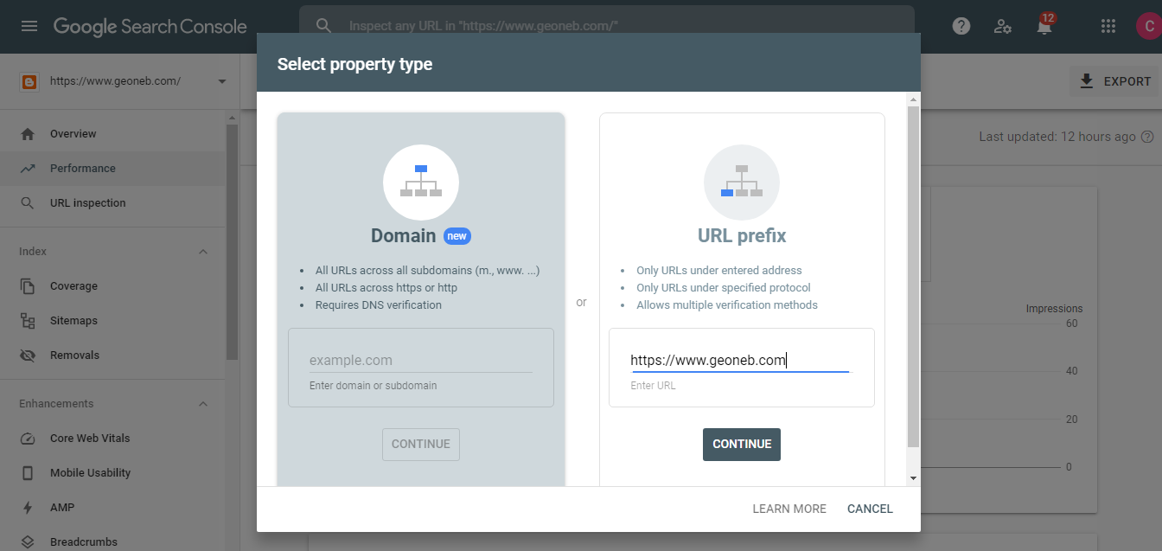This screenshot has height=551, width=1162.
Task: Open the Help question mark icon
Action: (961, 27)
